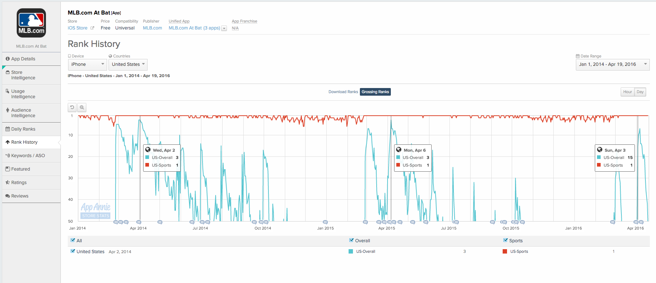Select Rank History in the sidebar

(31, 142)
